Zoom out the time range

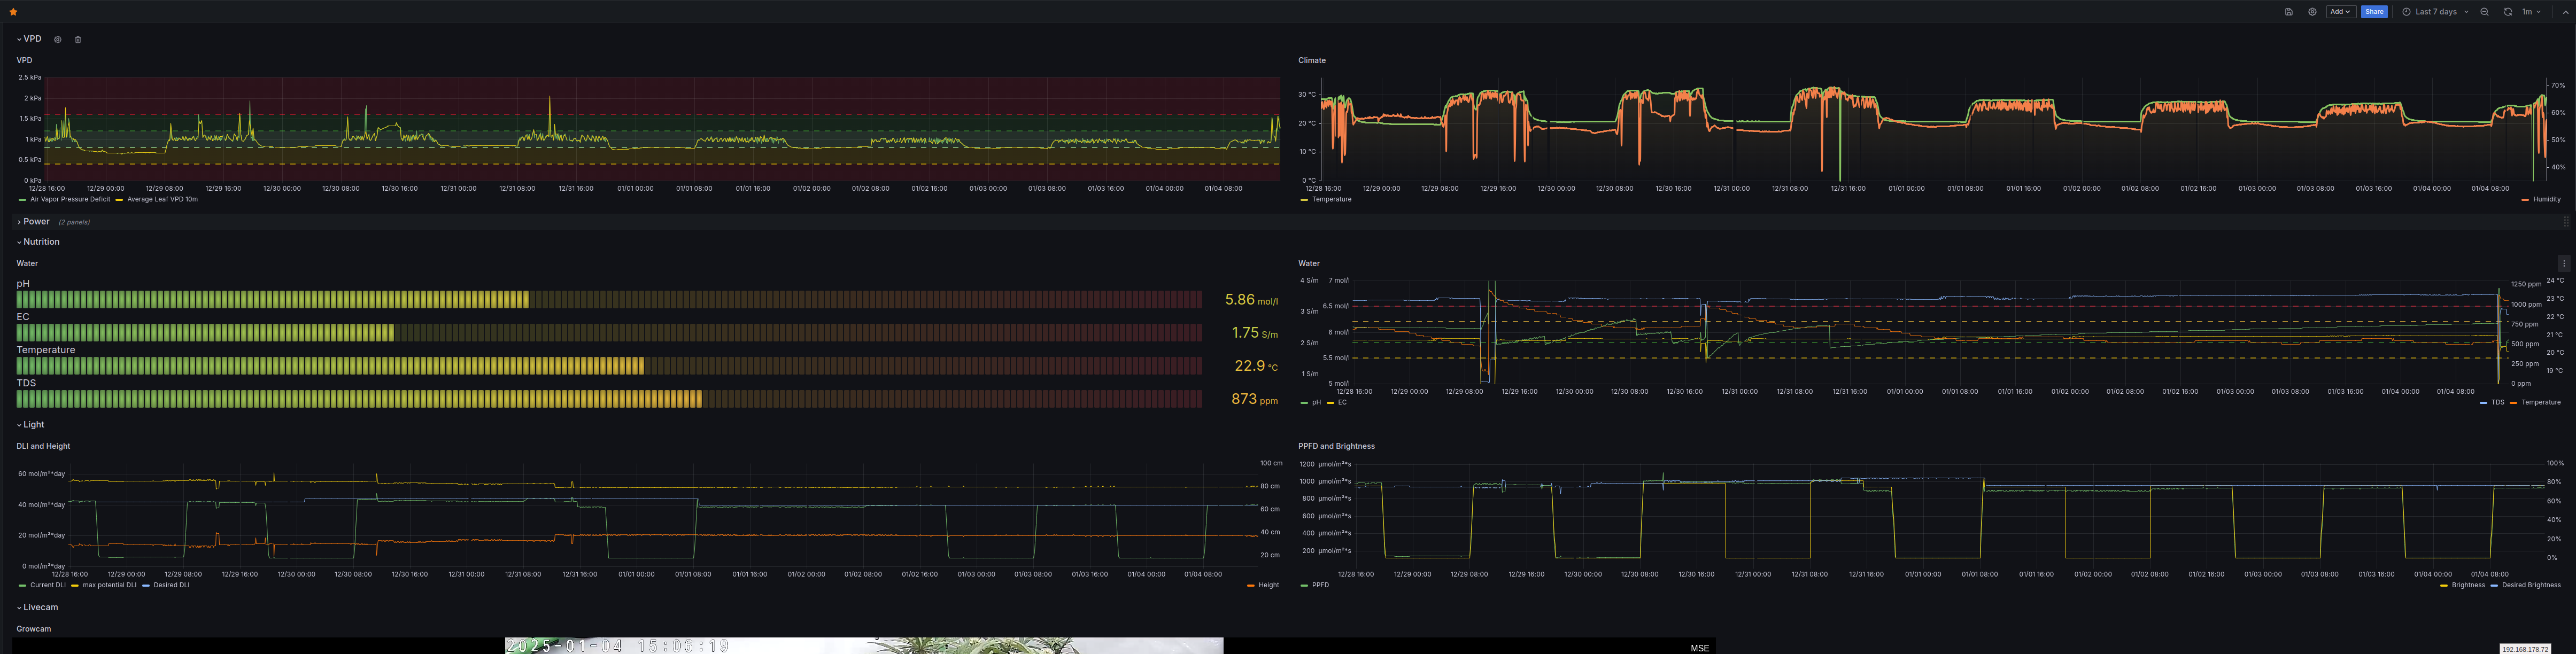(x=2484, y=12)
